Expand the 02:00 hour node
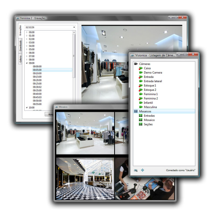Image resolution: width=214 pixels, height=216 pixels. point(27,39)
